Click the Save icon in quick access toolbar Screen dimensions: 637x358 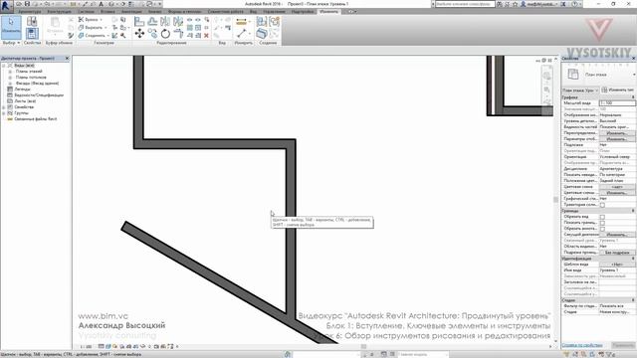(x=27, y=4)
